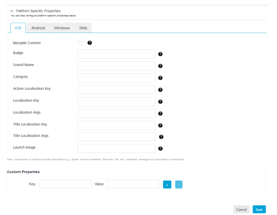Remove custom property with minus button
Viewport: 277px width, 215px height.
(179, 185)
